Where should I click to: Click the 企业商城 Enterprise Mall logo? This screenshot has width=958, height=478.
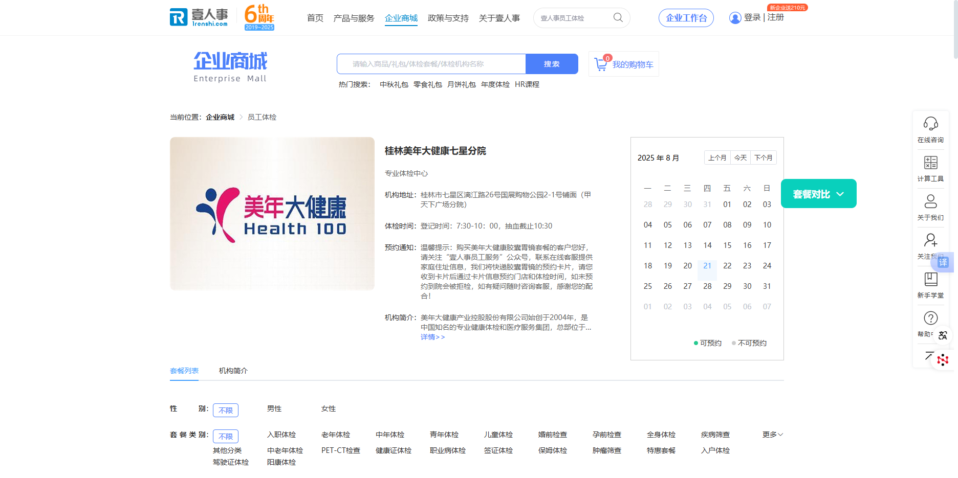[x=230, y=67]
